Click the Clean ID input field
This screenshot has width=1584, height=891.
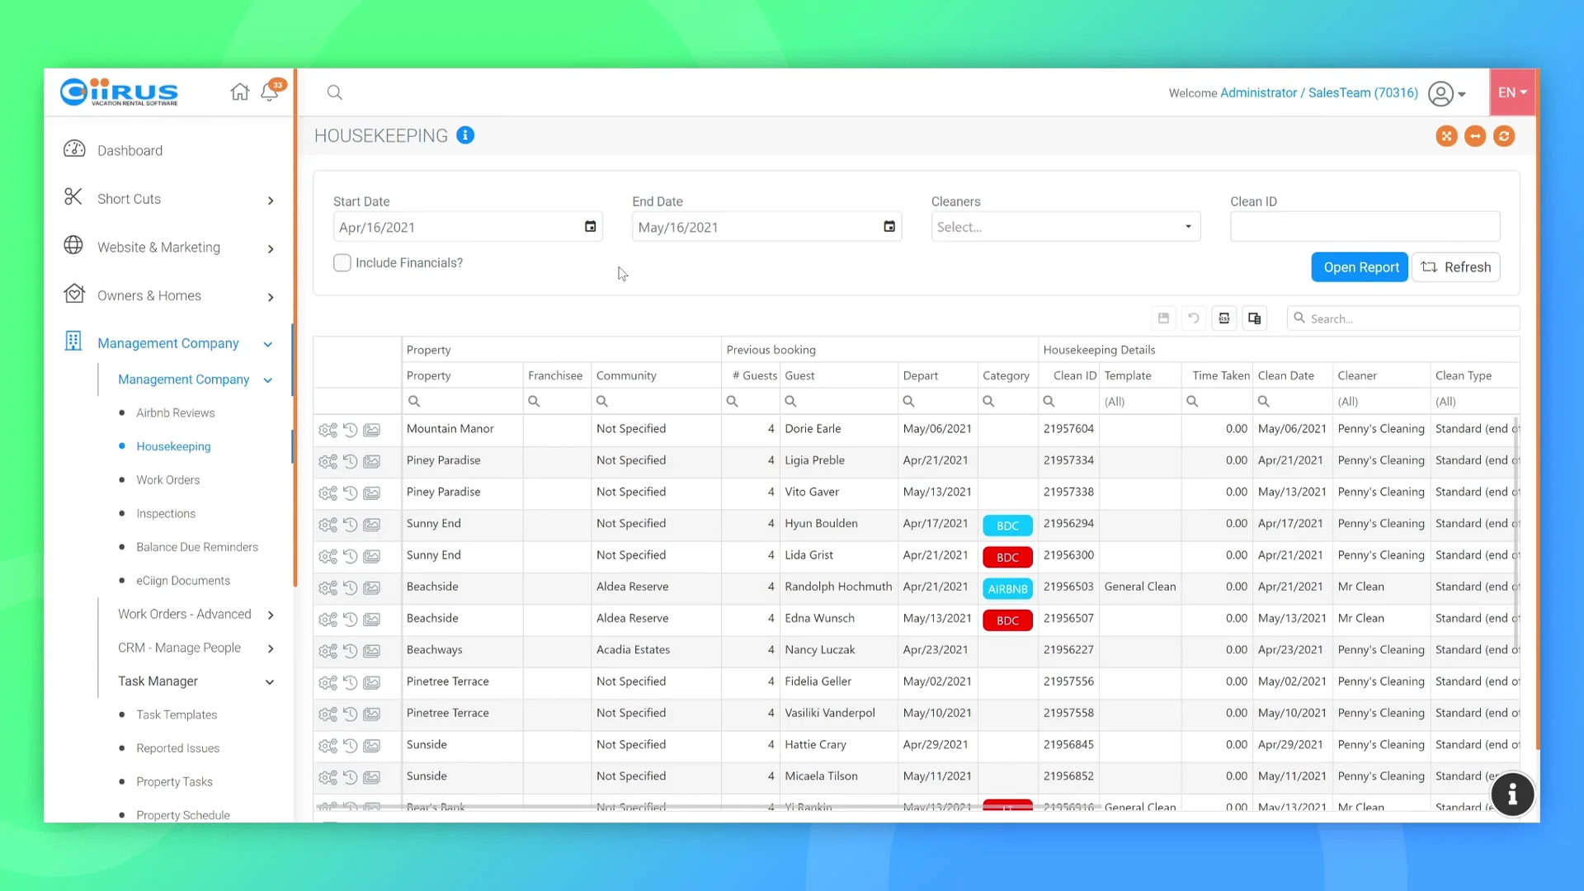(1365, 227)
